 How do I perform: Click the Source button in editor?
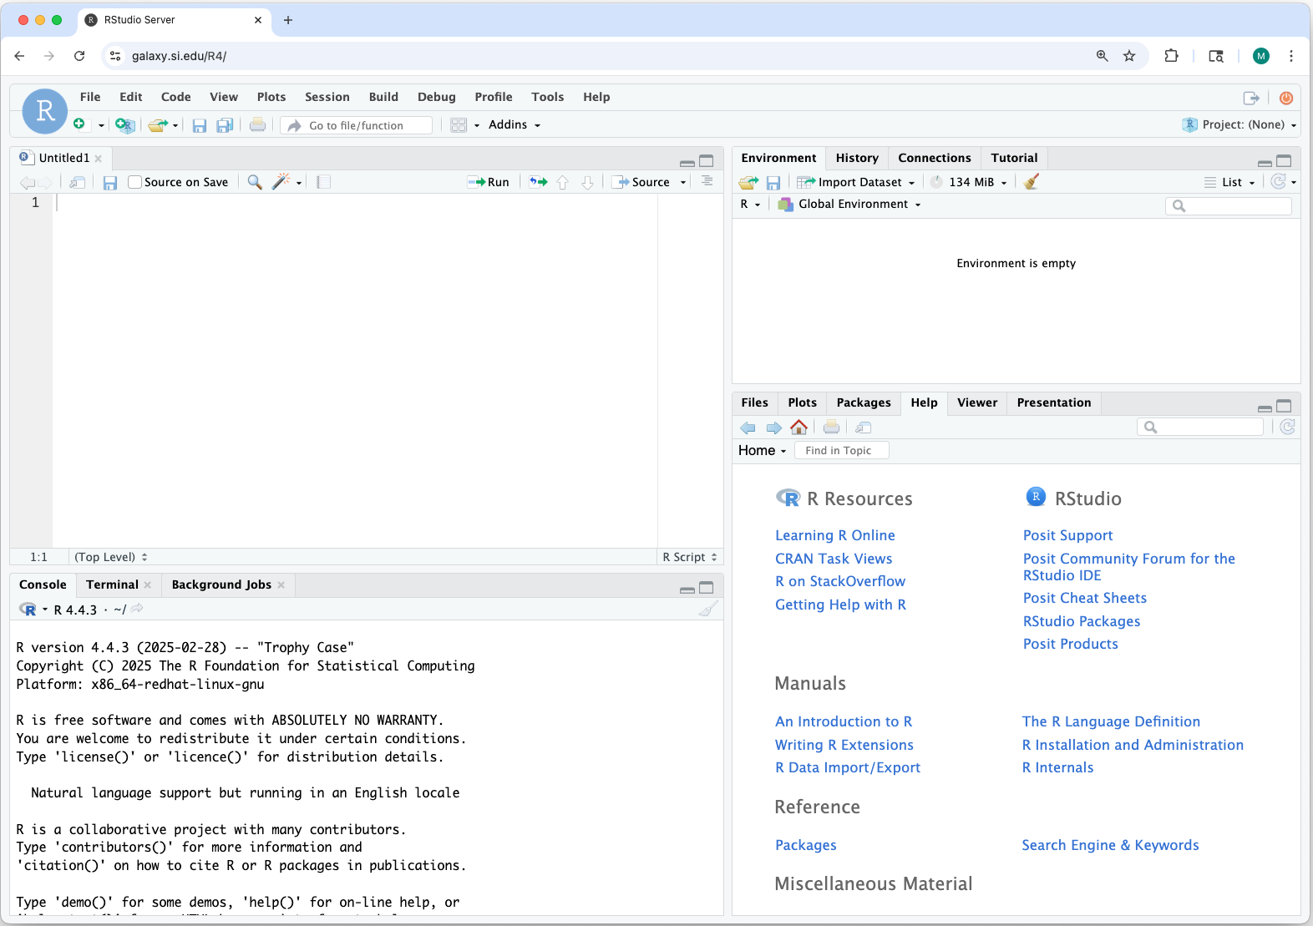click(641, 182)
